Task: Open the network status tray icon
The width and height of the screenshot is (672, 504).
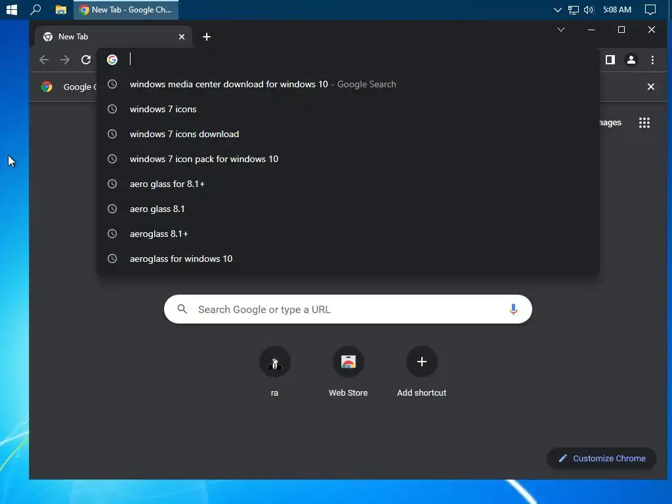Action: 574,9
